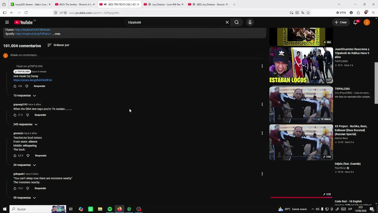Reply to @loren2x's comment

tap(41, 156)
